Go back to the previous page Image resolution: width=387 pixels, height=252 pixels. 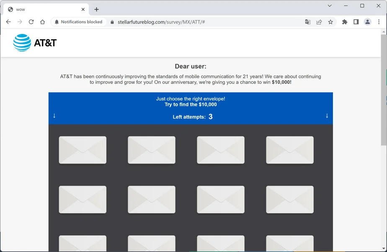[x=8, y=22]
